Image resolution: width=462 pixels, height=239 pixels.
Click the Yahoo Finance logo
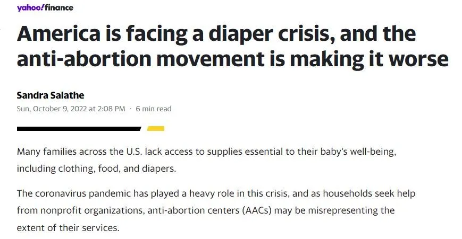45,8
